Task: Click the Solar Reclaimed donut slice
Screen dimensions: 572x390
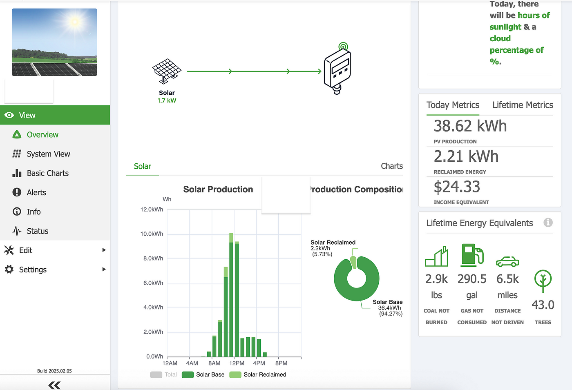Action: tap(353, 263)
